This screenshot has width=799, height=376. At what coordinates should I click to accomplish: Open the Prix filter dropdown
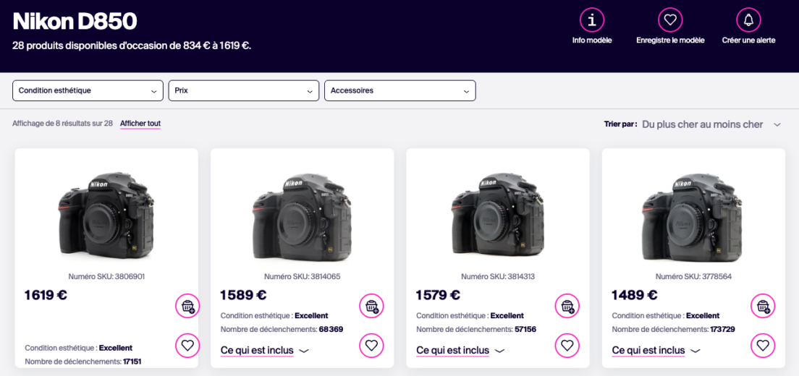click(244, 90)
